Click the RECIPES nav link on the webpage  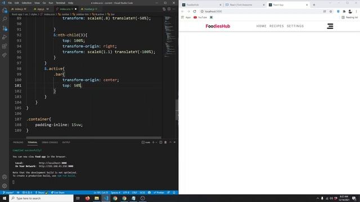[276, 26]
